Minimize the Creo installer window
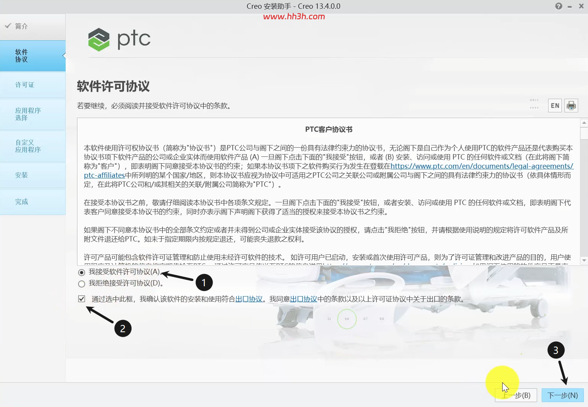The image size is (588, 407). click(570, 6)
